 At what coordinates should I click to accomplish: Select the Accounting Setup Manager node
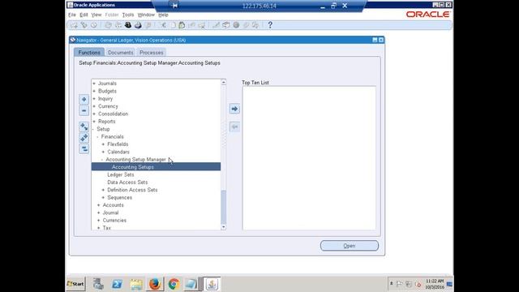tap(135, 160)
